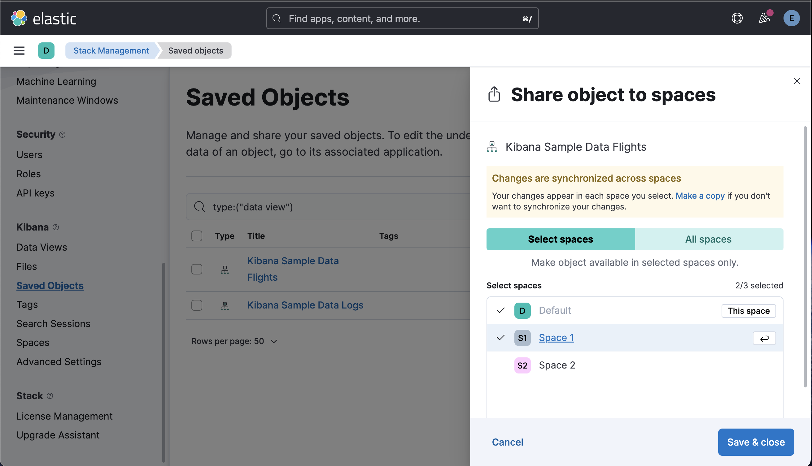Click the data view icon next to Kibana Sample Data Flights
Image resolution: width=812 pixels, height=466 pixels.
pyautogui.click(x=492, y=147)
